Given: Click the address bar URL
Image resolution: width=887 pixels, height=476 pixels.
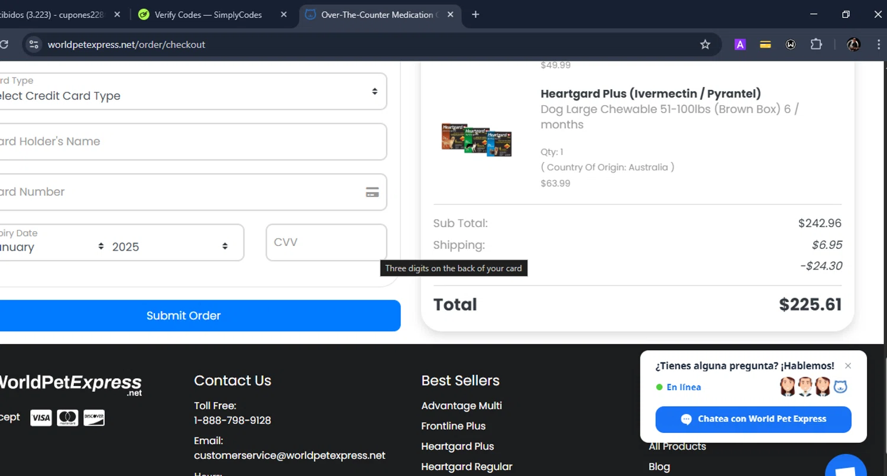Looking at the screenshot, I should point(127,44).
